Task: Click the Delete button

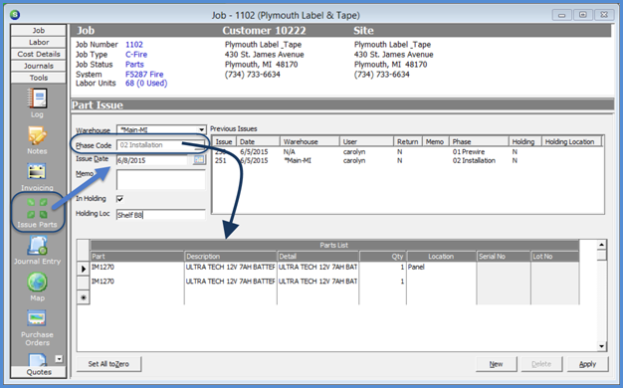Action: [x=541, y=364]
